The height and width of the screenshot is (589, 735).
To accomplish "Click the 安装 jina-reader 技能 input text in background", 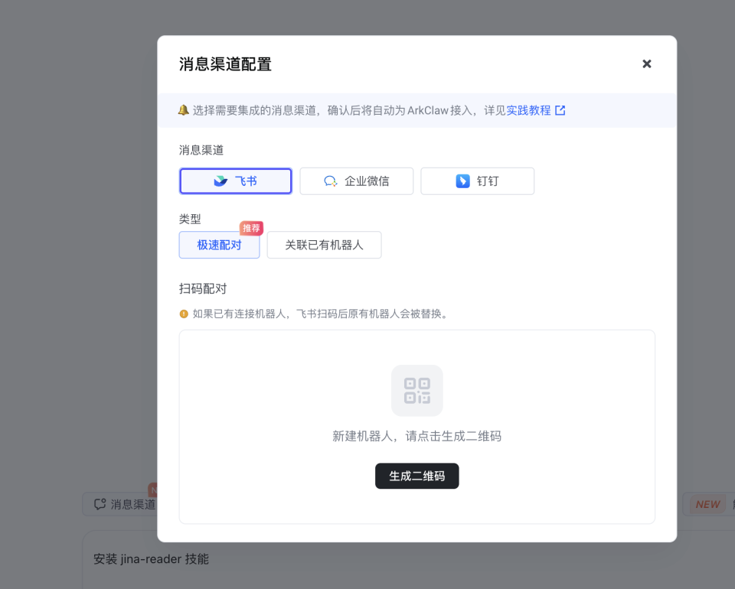I will click(151, 559).
